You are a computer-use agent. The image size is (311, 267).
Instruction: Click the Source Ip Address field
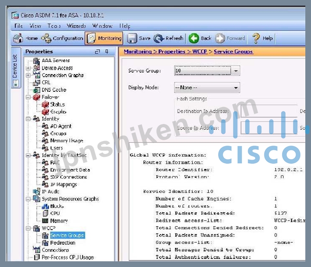(x=269, y=128)
